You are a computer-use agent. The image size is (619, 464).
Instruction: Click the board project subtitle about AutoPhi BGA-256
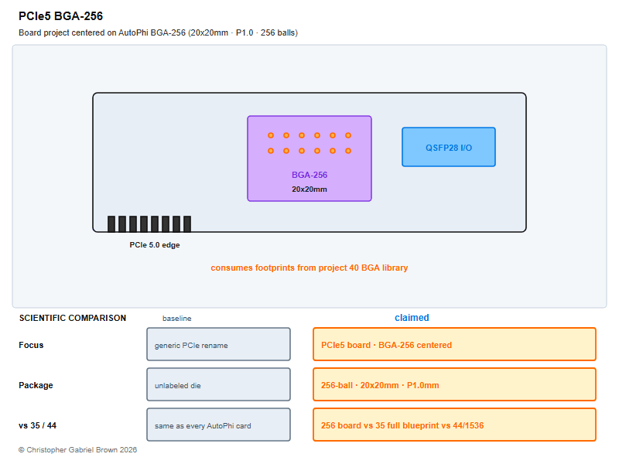159,32
